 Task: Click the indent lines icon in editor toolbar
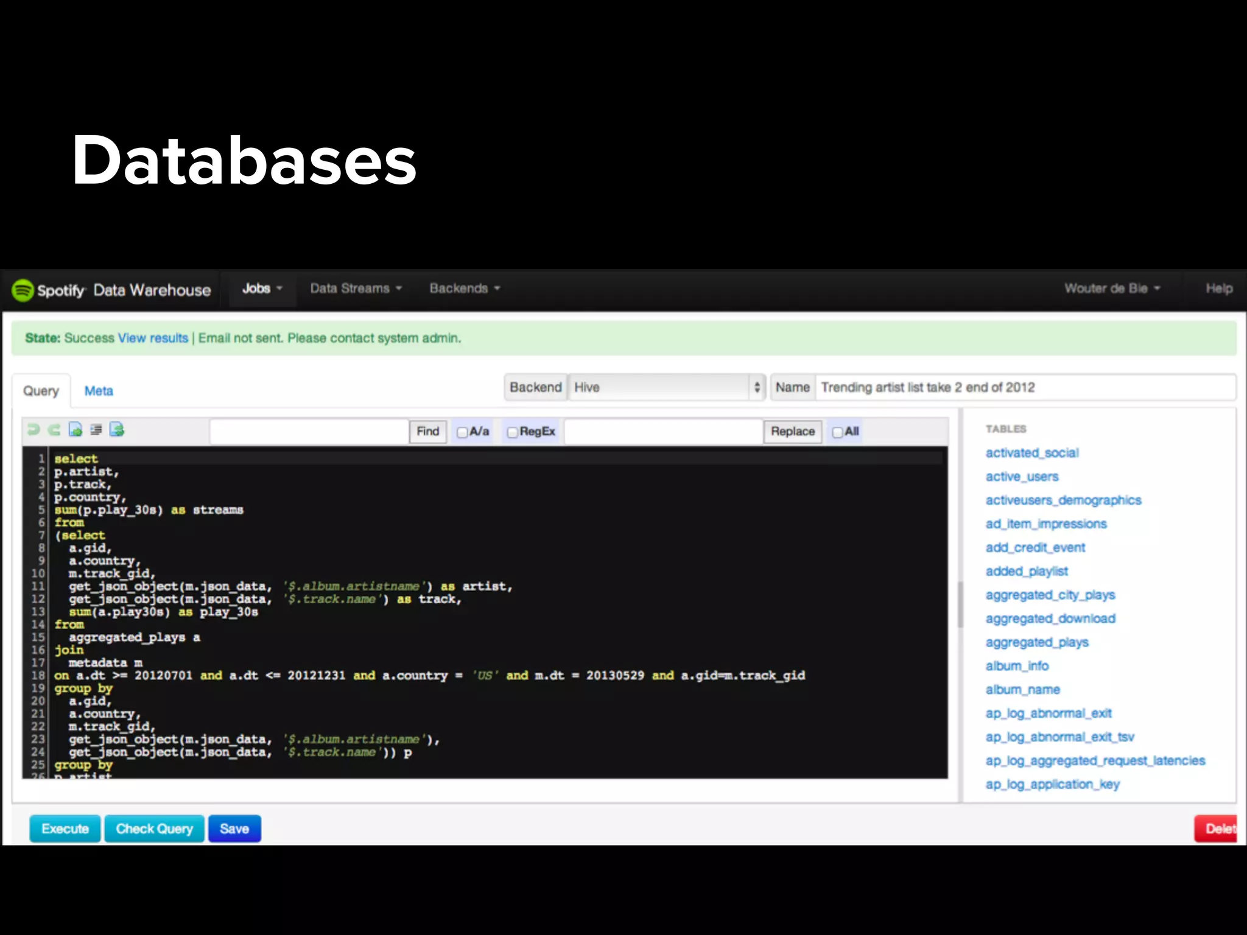96,430
